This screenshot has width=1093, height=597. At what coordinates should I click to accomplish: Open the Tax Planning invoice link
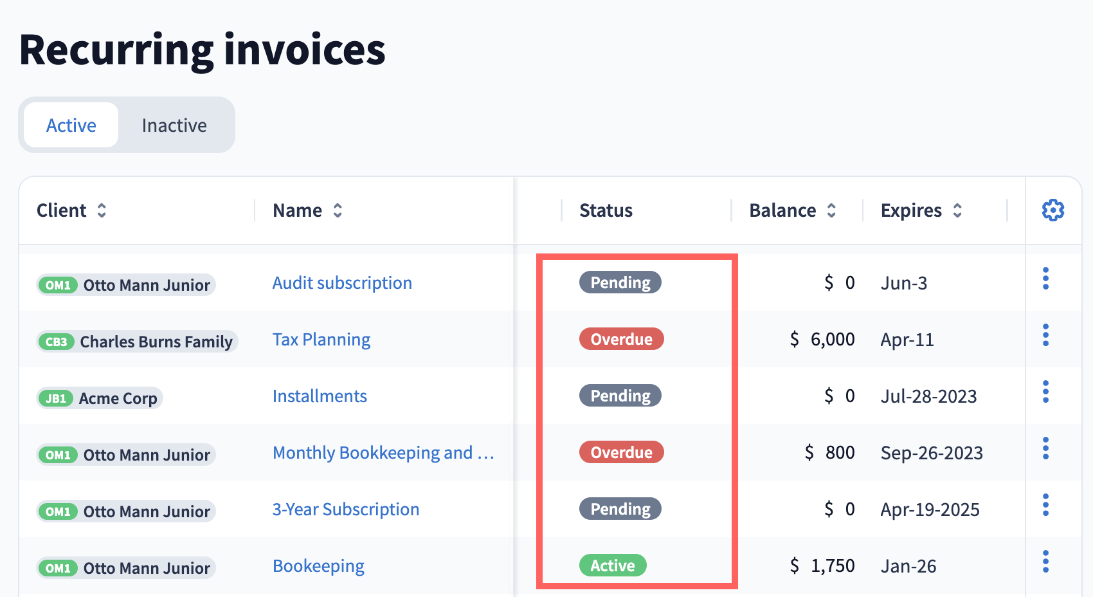point(321,340)
